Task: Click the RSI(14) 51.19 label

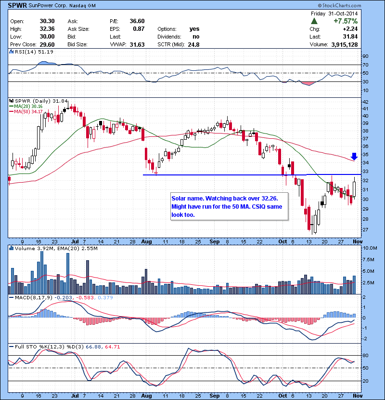Action: click(x=34, y=52)
